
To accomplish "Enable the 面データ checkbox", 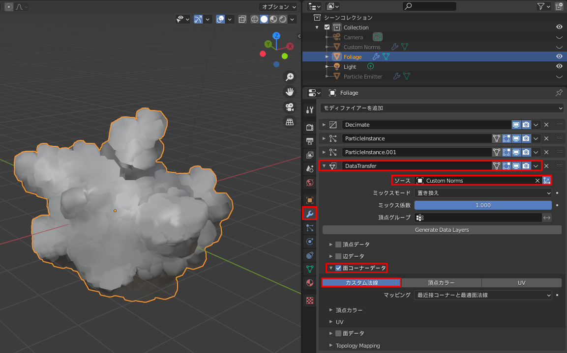I will point(338,333).
